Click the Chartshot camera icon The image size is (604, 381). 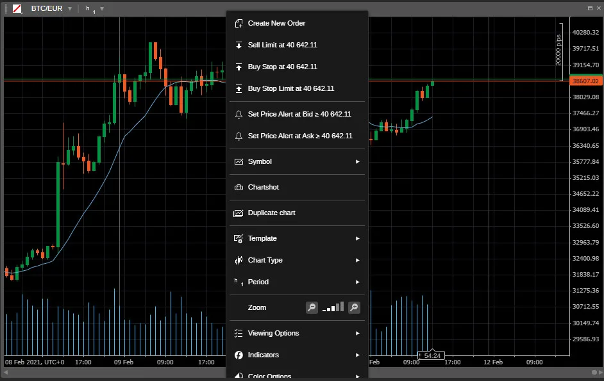(x=239, y=188)
